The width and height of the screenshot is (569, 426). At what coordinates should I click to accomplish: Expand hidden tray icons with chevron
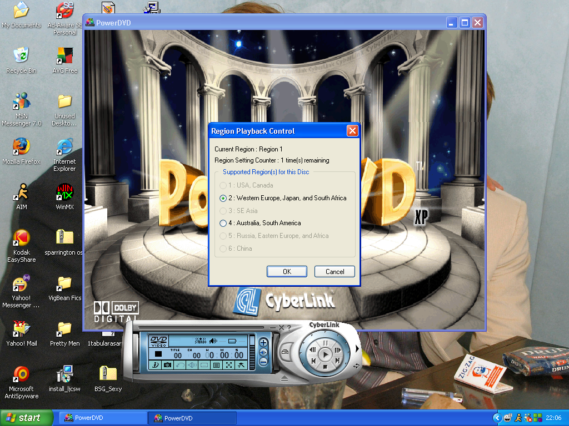pos(497,418)
